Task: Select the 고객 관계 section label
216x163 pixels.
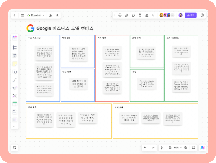Action: tap(136, 38)
